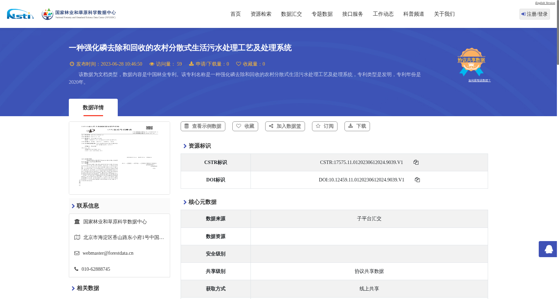
Task: Open 资源检索 menu item
Action: click(261, 14)
